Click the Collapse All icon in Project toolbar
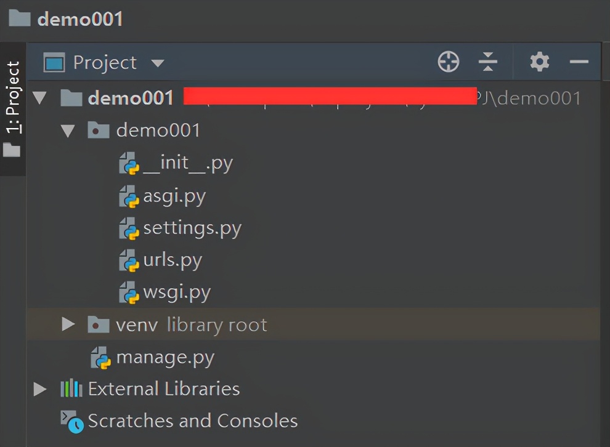This screenshot has height=447, width=610. (x=489, y=62)
